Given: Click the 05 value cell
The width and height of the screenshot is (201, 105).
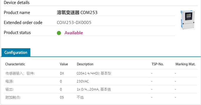Looking at the screenshot, I should coord(62,97).
